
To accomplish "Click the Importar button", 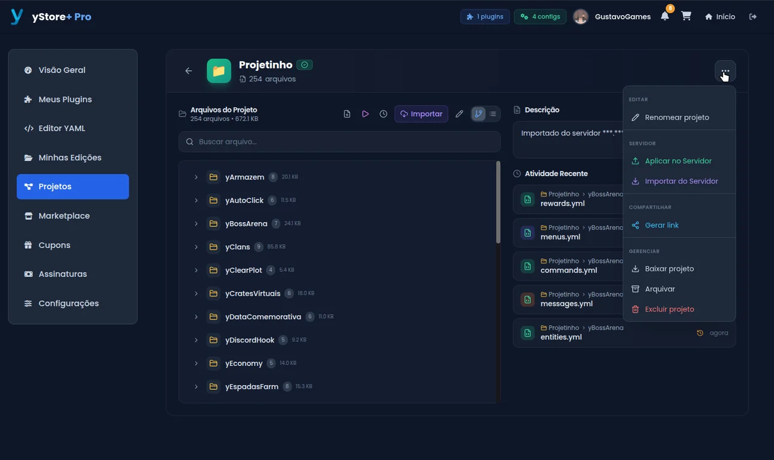I will click(421, 114).
